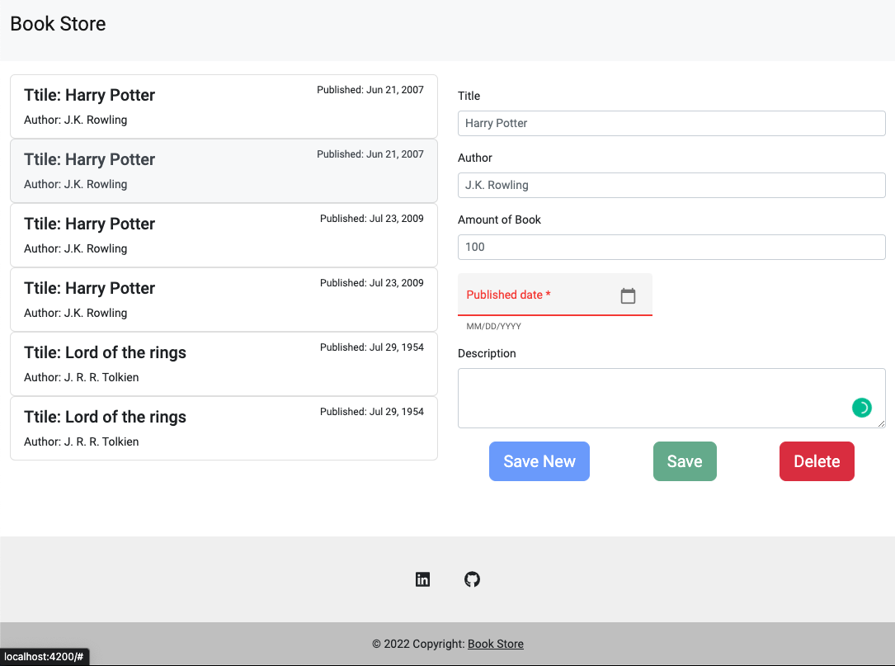Select the first Lord of the rings card
The width and height of the screenshot is (895, 666).
click(224, 364)
